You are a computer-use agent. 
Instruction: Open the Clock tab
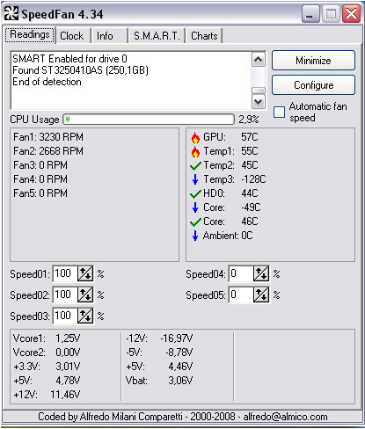click(x=72, y=36)
